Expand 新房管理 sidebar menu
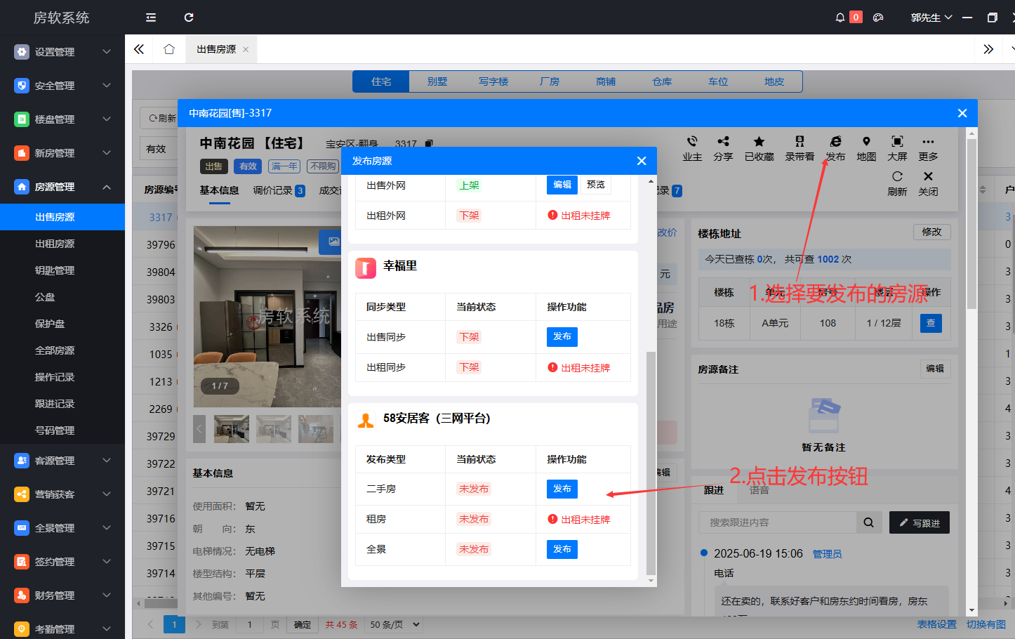 click(62, 153)
